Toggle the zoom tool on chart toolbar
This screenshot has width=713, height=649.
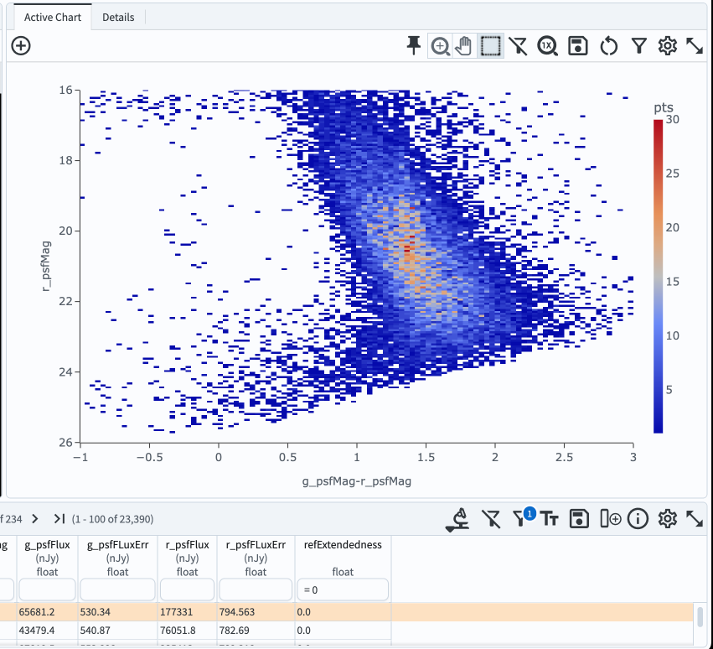pos(440,46)
